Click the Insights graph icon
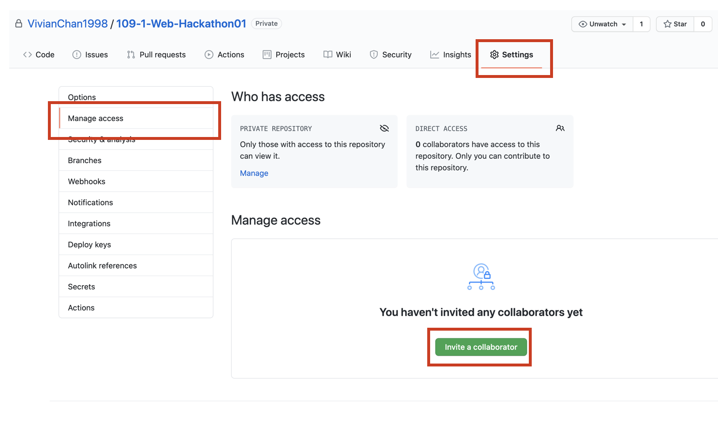Image resolution: width=718 pixels, height=426 pixels. (x=434, y=55)
